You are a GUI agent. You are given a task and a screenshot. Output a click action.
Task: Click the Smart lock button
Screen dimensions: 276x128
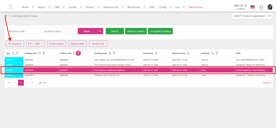[x=98, y=43]
